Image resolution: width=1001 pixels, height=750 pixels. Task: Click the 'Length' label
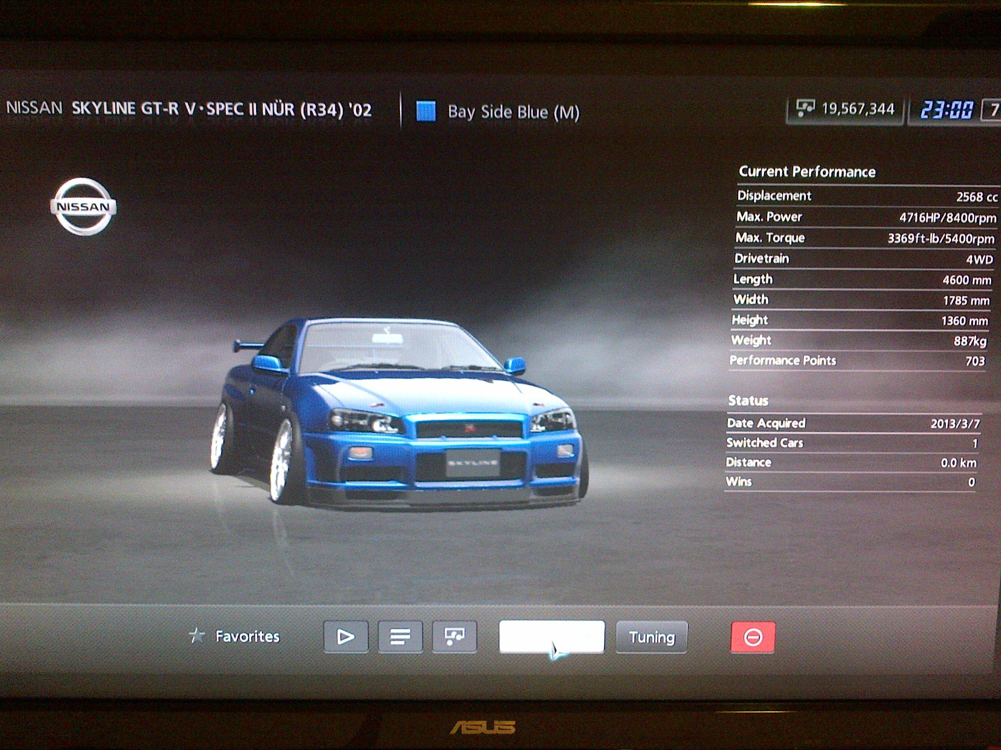pyautogui.click(x=753, y=279)
